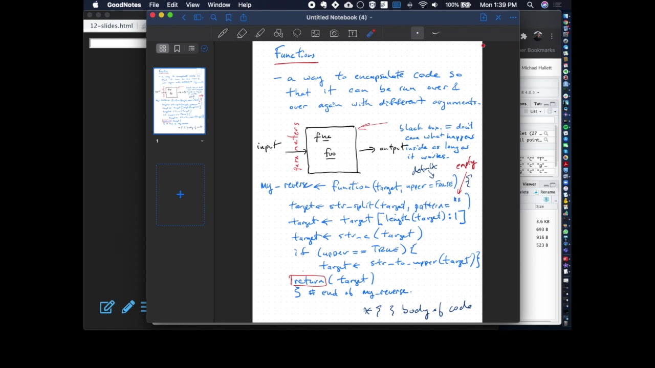This screenshot has height=368, width=655.
Task: Open the Image insert tool
Action: (x=315, y=33)
